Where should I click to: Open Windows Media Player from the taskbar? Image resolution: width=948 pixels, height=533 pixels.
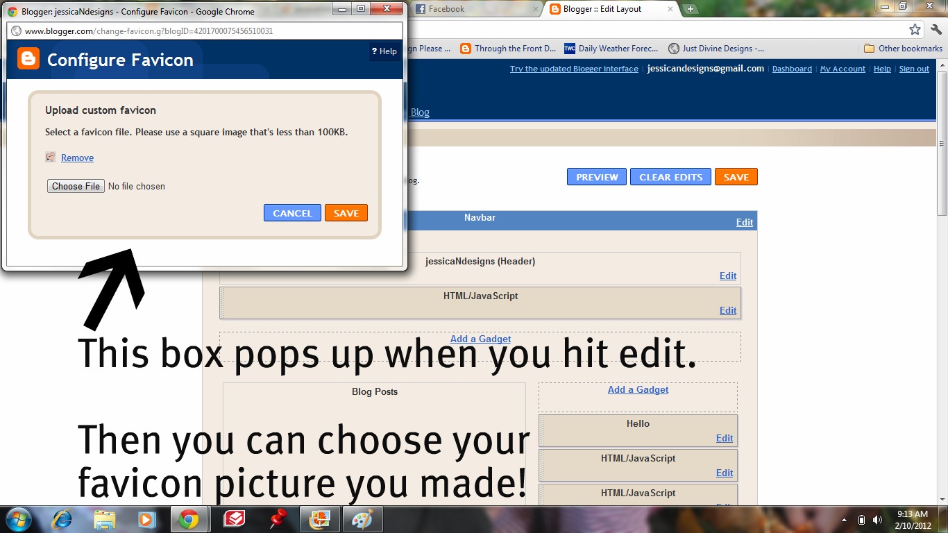click(x=146, y=519)
